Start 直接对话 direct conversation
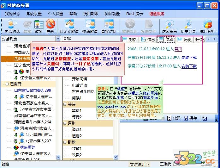This screenshot has height=168, width=220. pyautogui.click(x=109, y=27)
